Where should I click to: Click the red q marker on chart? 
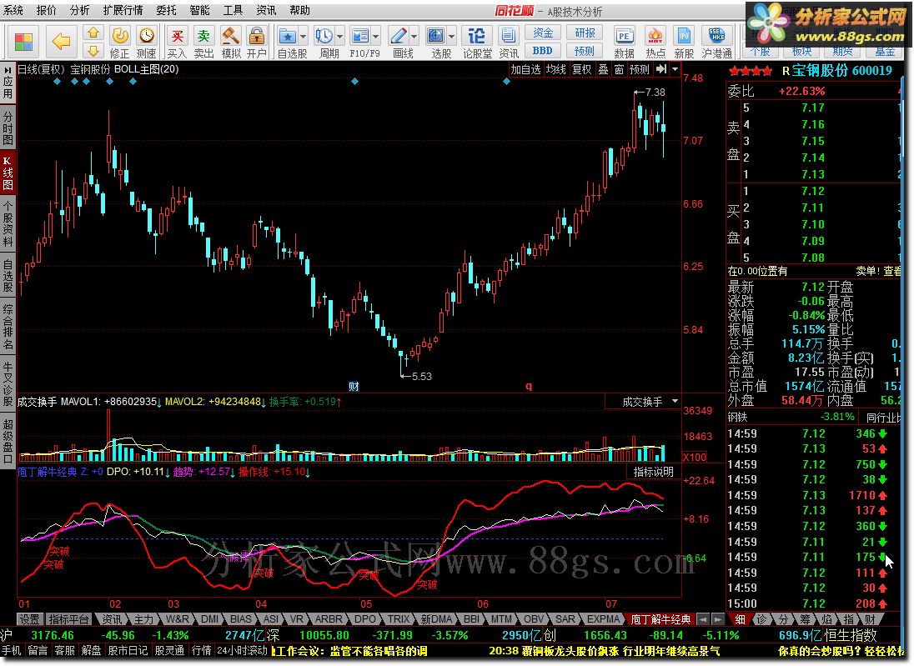click(529, 386)
